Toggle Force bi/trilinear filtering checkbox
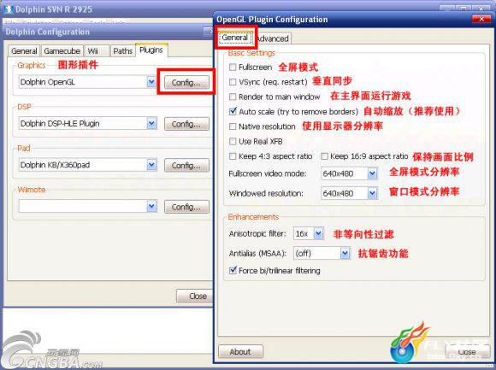Image resolution: width=496 pixels, height=370 pixels. pos(233,270)
